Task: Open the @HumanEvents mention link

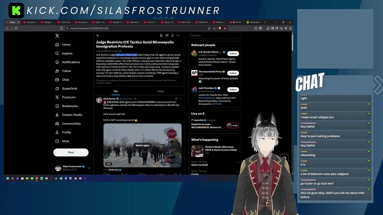Action: pyautogui.click(x=207, y=98)
